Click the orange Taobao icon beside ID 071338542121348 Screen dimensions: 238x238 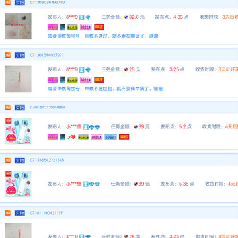coord(8,161)
